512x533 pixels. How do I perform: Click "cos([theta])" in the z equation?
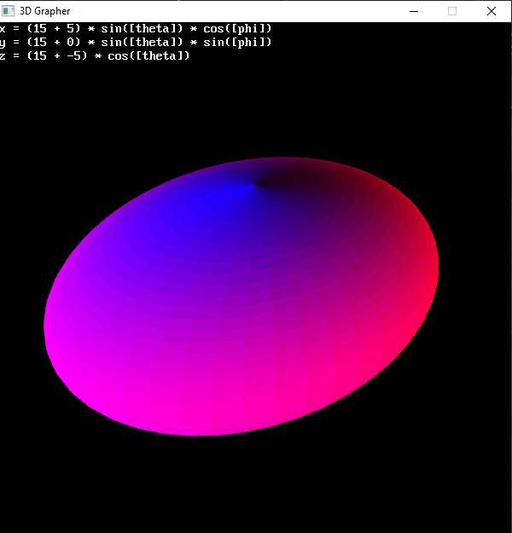[148, 55]
